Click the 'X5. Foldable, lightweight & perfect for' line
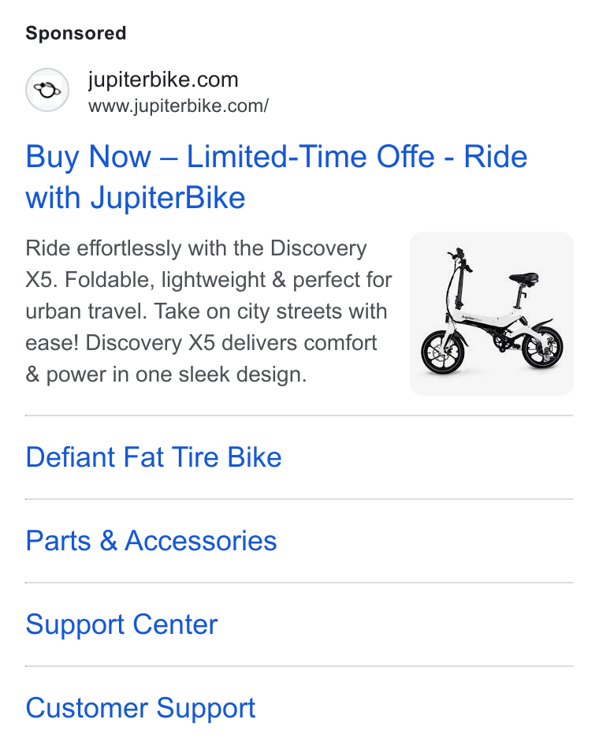The height and width of the screenshot is (749, 599). (209, 280)
